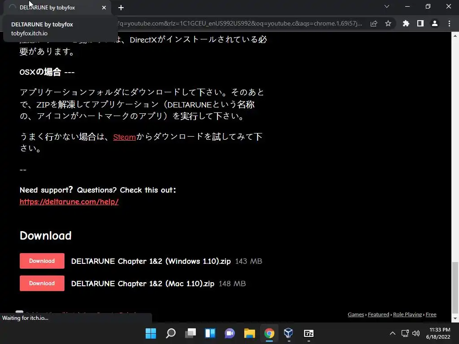Minimize the Chrome window

point(407,6)
